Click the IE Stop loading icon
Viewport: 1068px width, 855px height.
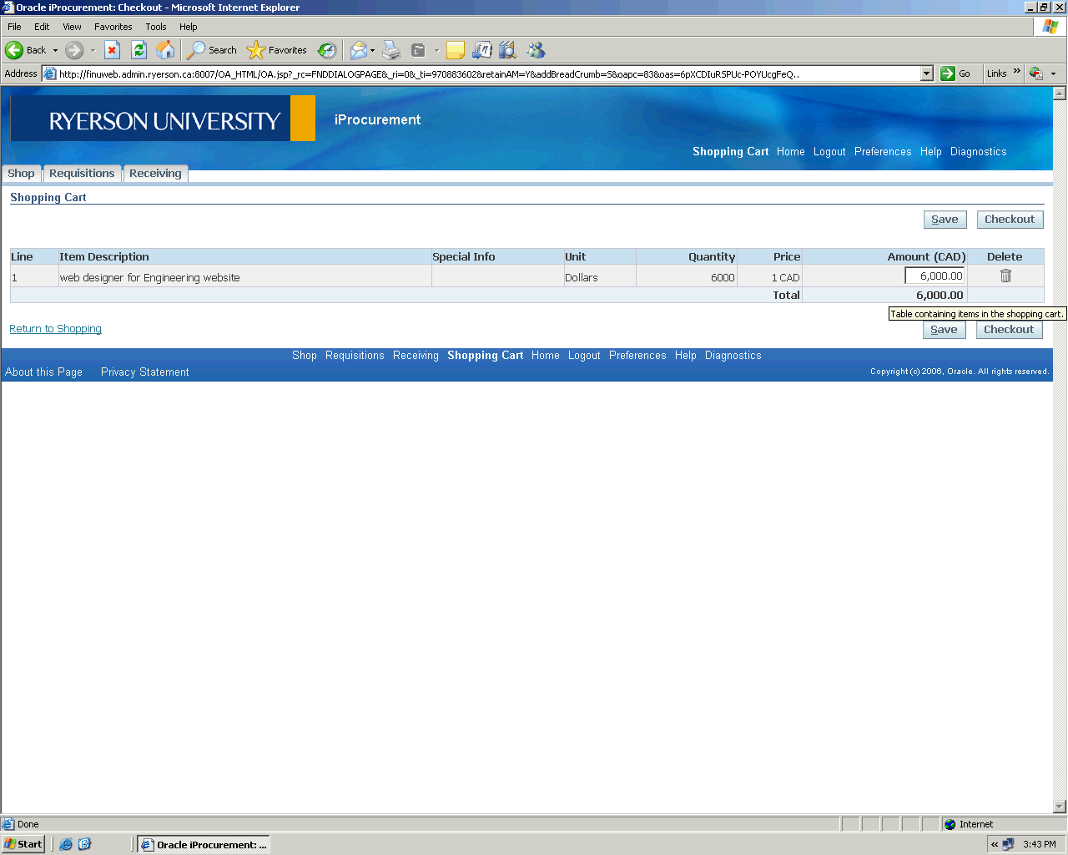pyautogui.click(x=113, y=50)
